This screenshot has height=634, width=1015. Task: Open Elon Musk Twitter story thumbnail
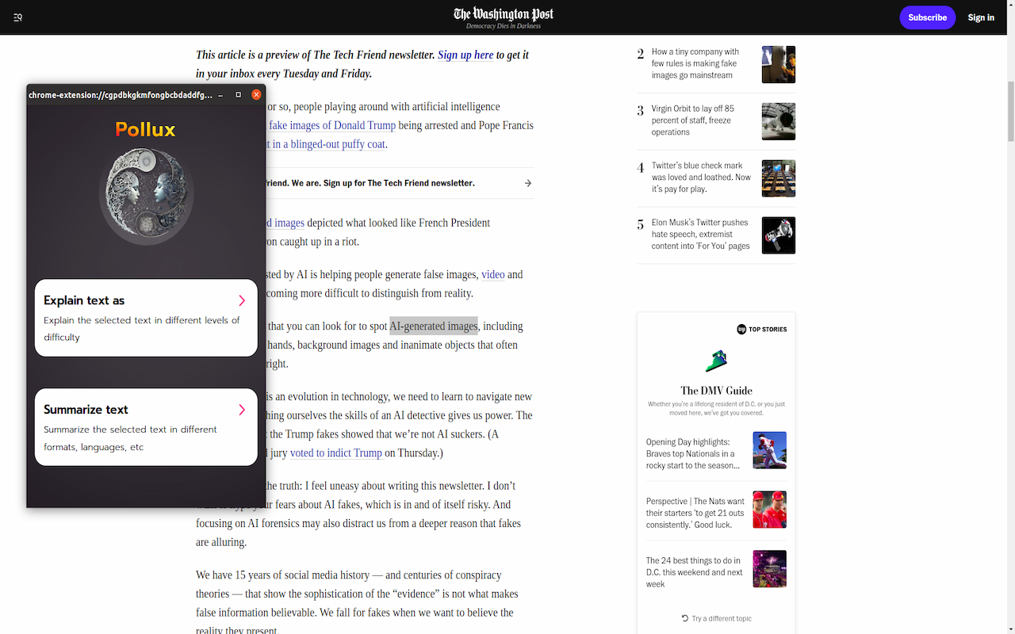coord(779,235)
